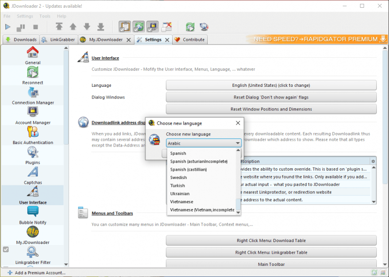Viewport: 389px width, 277px height.
Task: Open Captchas settings in sidebar
Action: coord(33,176)
